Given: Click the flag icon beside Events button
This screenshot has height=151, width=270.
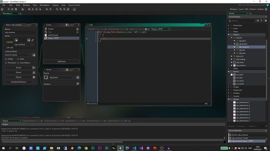Looking at the screenshot, I should point(34,68).
